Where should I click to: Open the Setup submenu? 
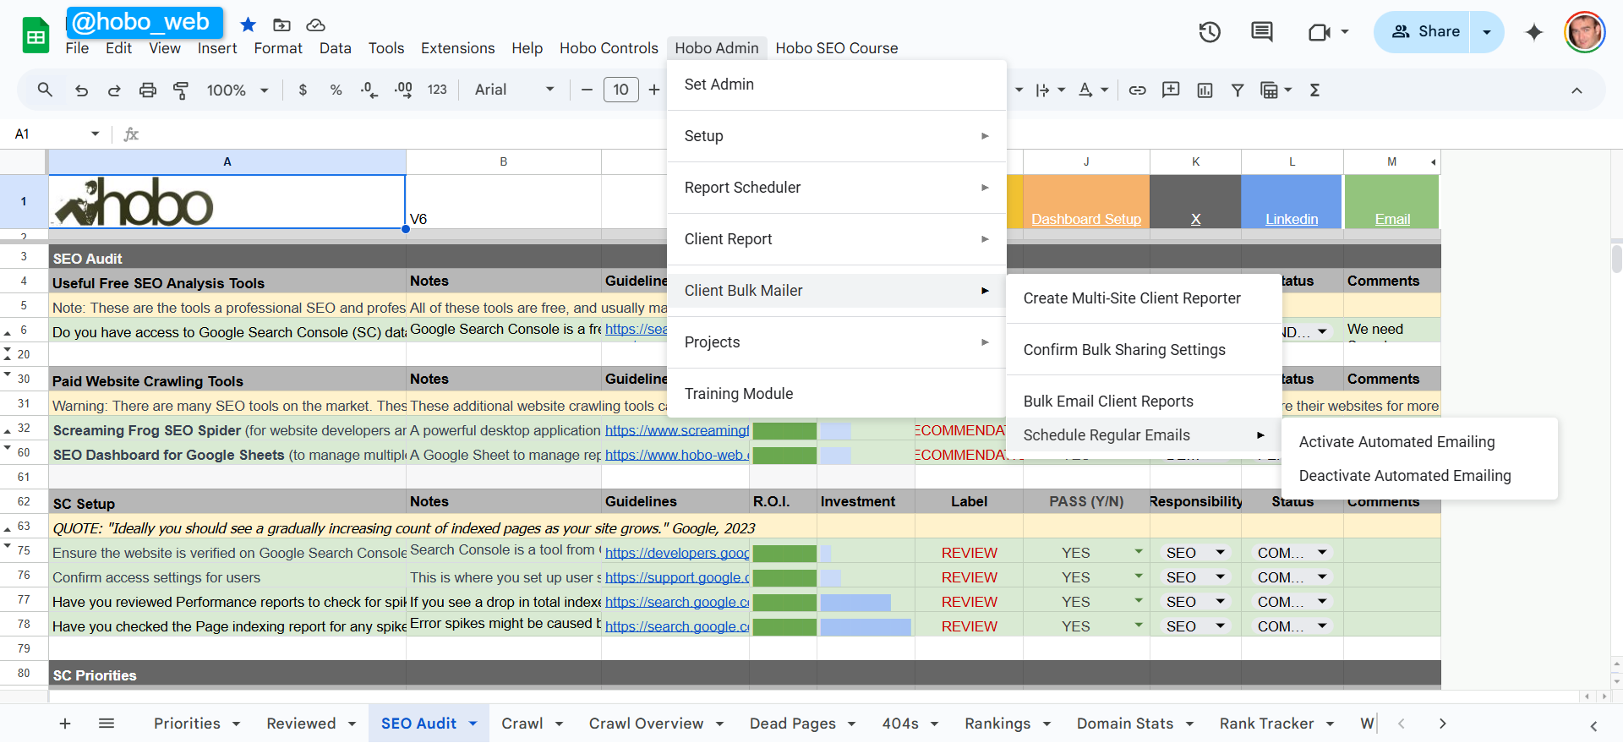(x=836, y=136)
